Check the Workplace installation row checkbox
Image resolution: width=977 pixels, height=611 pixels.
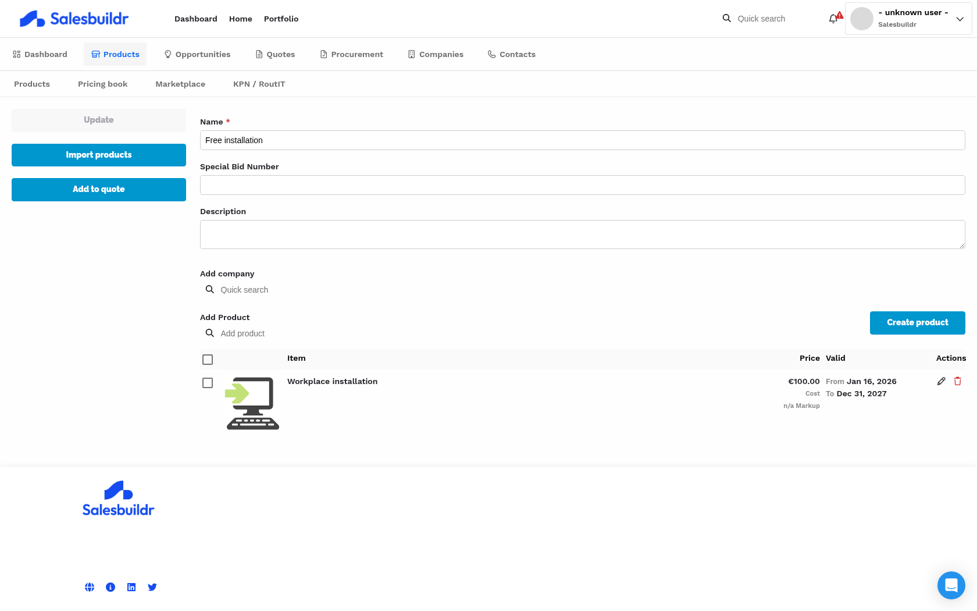(x=208, y=383)
